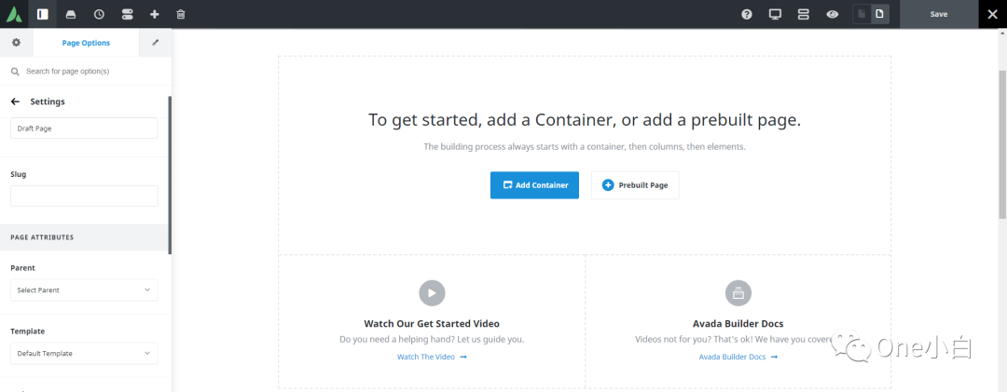The image size is (1007, 392).
Task: Click the Add Container button
Action: [x=534, y=185]
